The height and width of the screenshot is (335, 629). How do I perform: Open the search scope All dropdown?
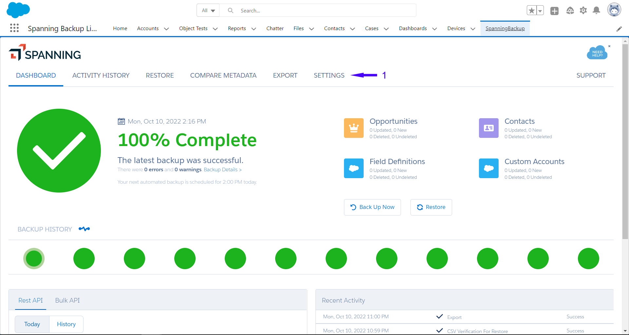[208, 10]
